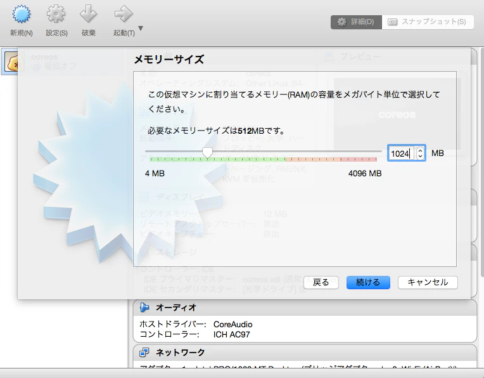Viewport: 484px width, 378px height.
Task: Increase memory with stepper up arrow
Action: click(420, 150)
